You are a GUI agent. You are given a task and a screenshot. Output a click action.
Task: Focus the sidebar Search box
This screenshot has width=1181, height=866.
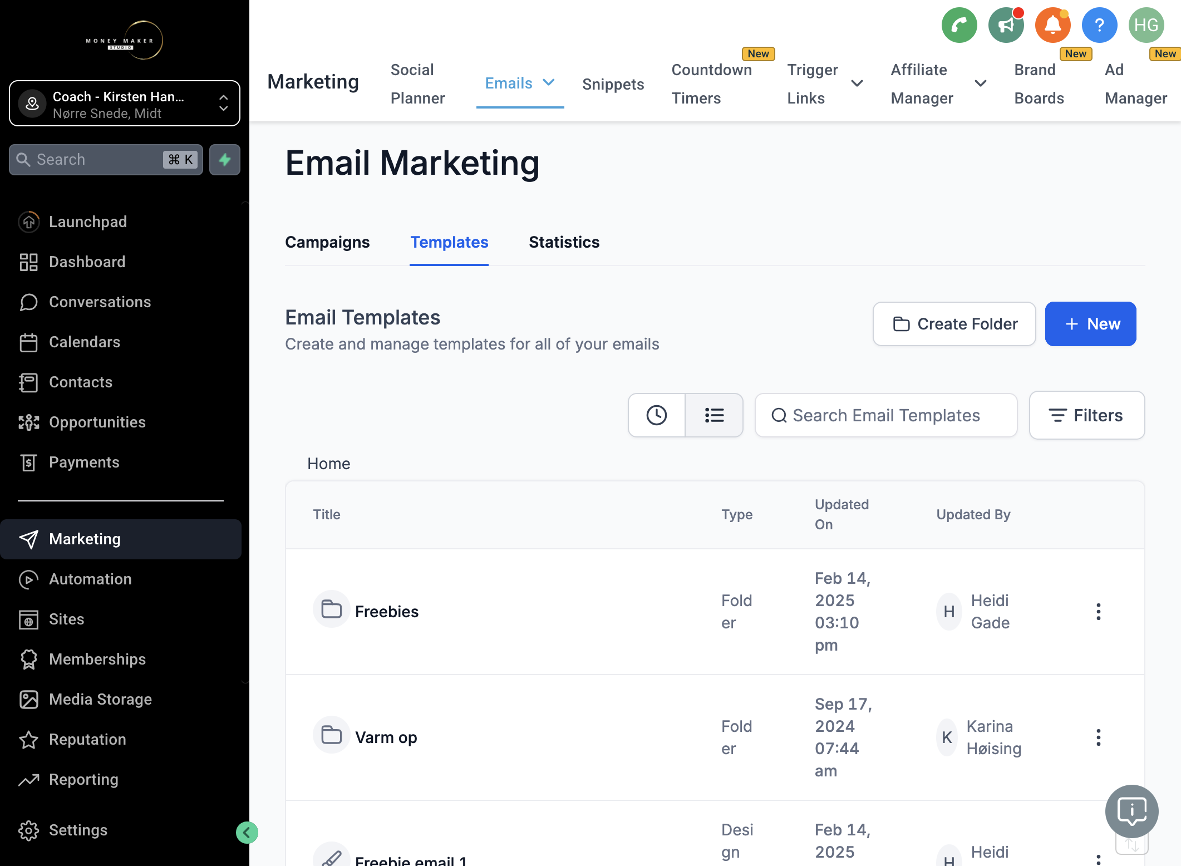click(x=106, y=160)
